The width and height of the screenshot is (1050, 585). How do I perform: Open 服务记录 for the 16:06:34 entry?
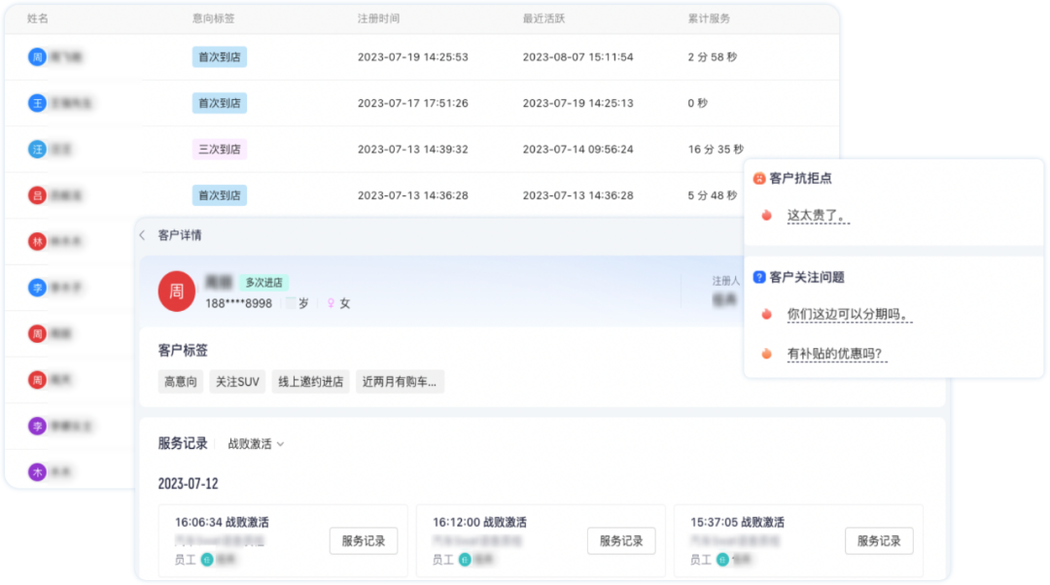[364, 541]
